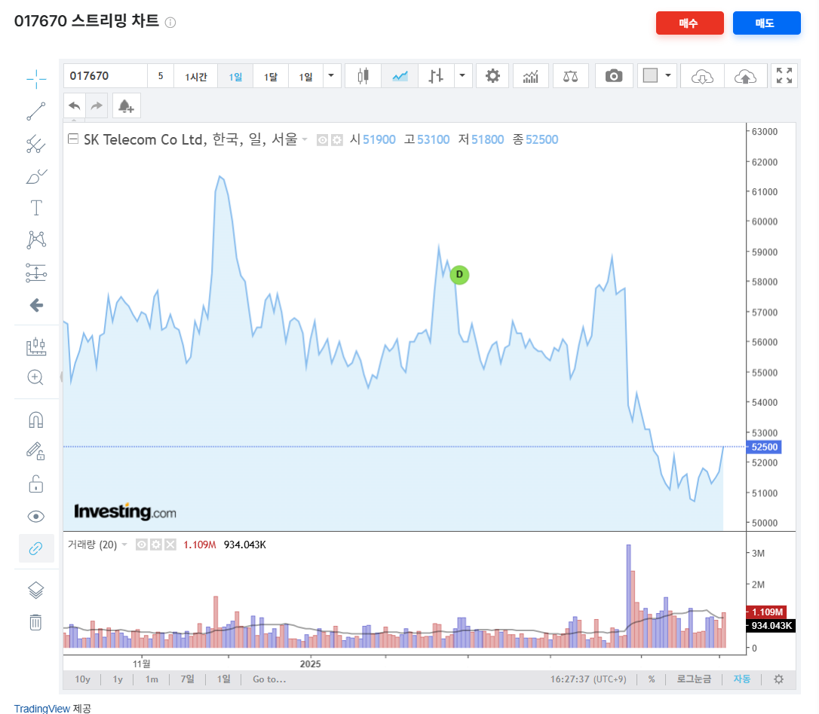819x714 pixels.
Task: Hide all drawings with the eye icon
Action: [35, 516]
